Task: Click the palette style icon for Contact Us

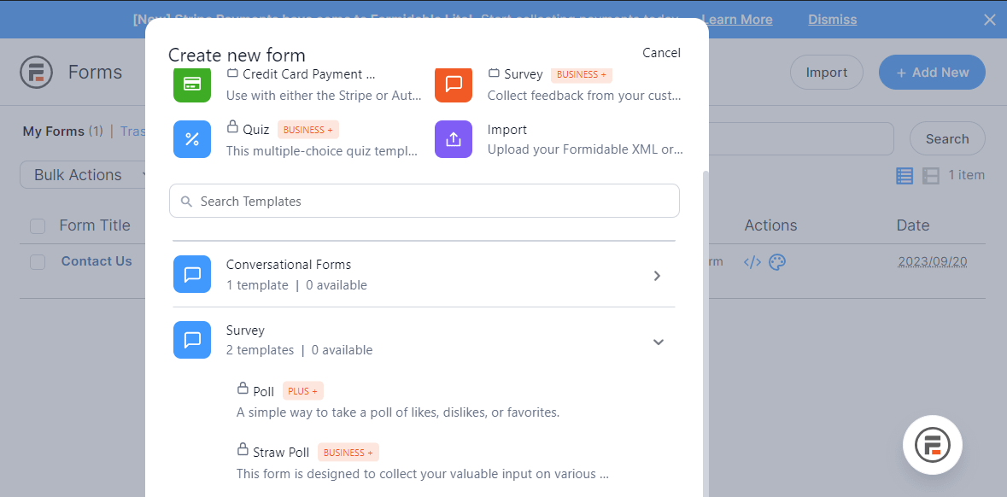Action: point(777,262)
